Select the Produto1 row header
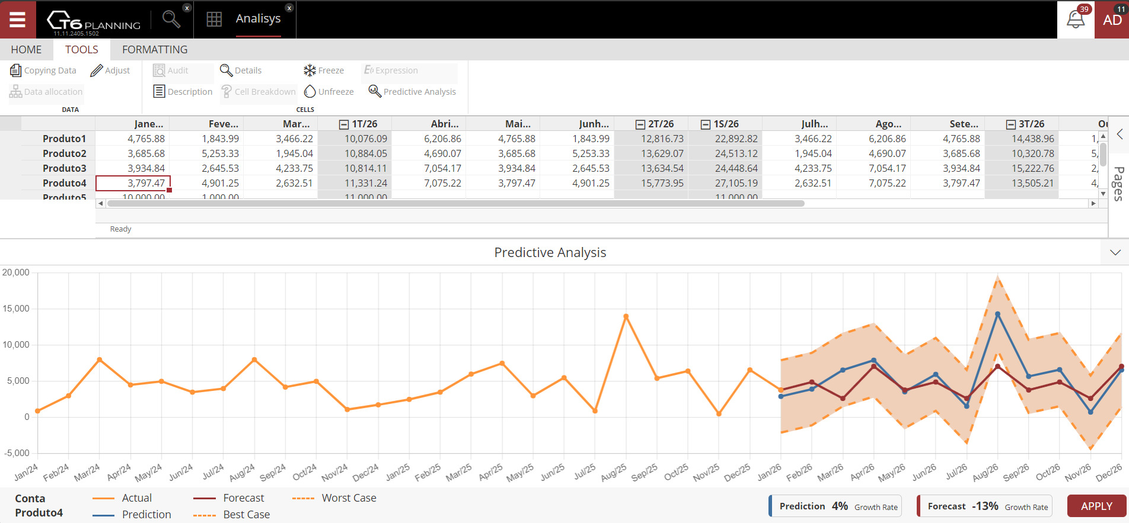Screen dimensions: 1129x523 (58, 139)
